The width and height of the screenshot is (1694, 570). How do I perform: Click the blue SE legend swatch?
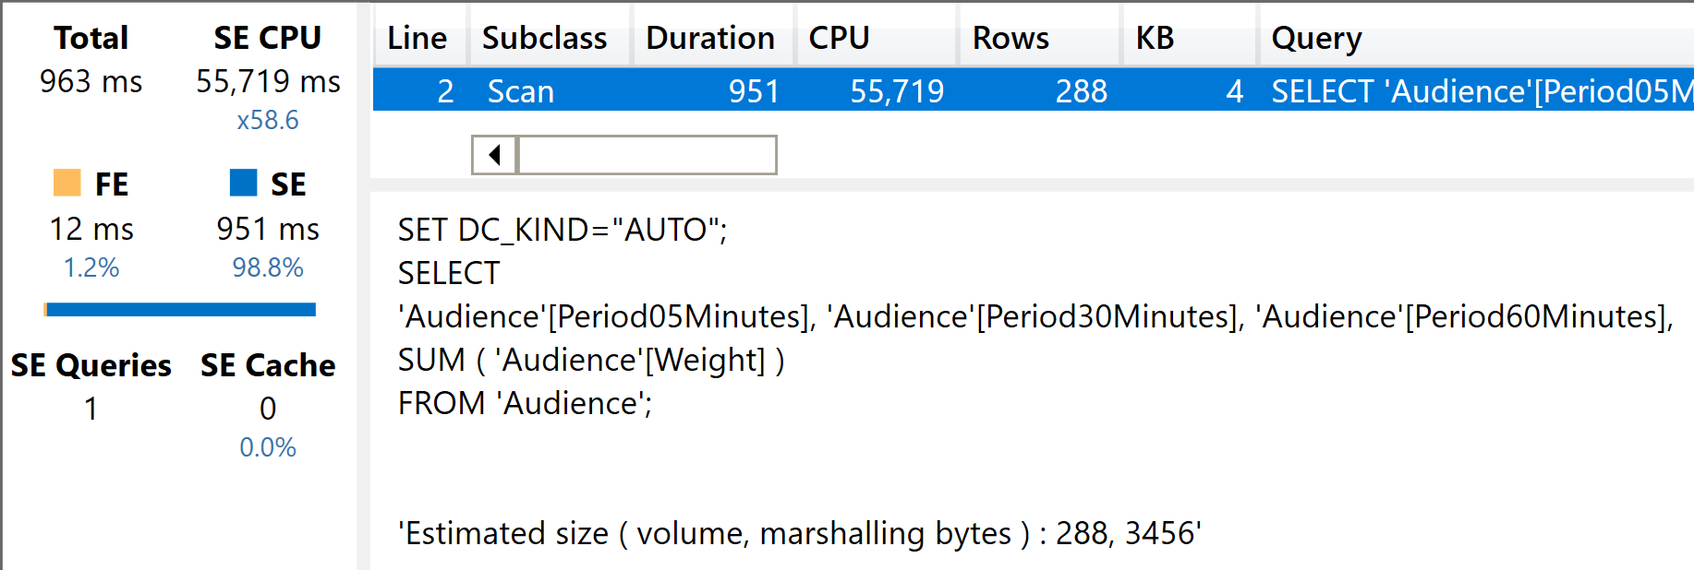click(243, 183)
